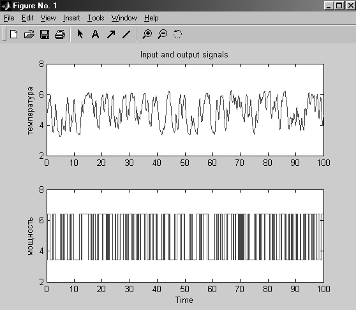The image size is (356, 310).
Task: Click the 'Figure No. 1' title bar text
Action: (x=34, y=6)
